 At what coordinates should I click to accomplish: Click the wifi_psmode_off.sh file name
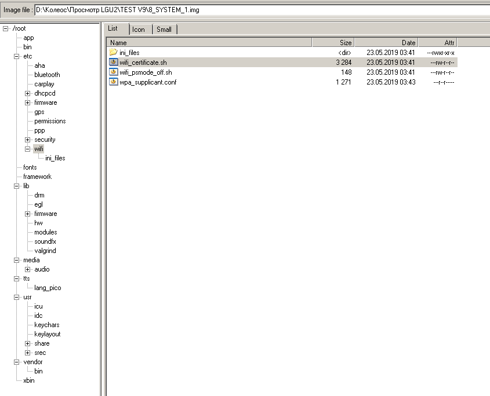146,72
